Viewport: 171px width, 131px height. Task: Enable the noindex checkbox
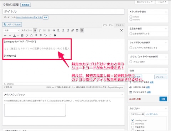pos(131,17)
